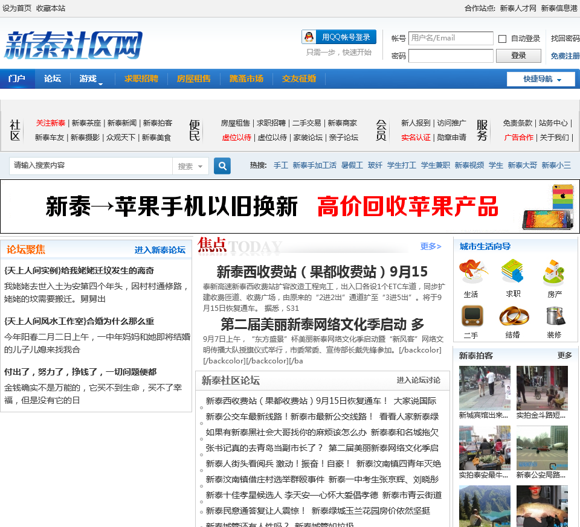580x527 pixels.
Task: Open post 付出了,努力了,挣钱了
Action: click(x=80, y=372)
